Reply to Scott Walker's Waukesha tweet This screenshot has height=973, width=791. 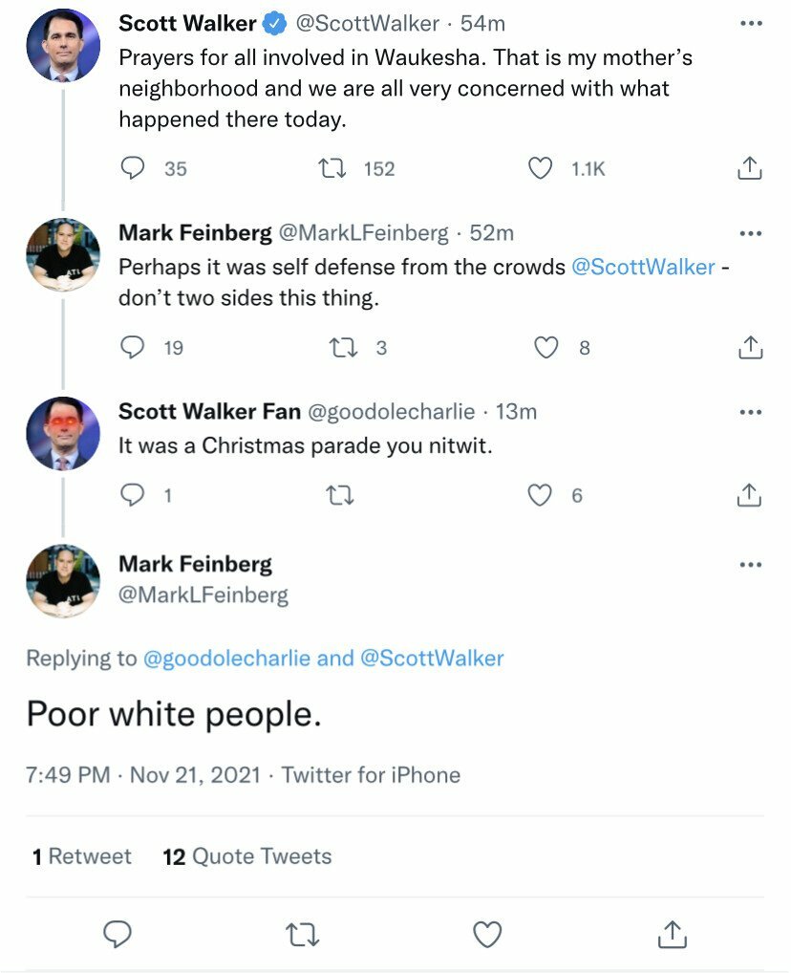(132, 168)
